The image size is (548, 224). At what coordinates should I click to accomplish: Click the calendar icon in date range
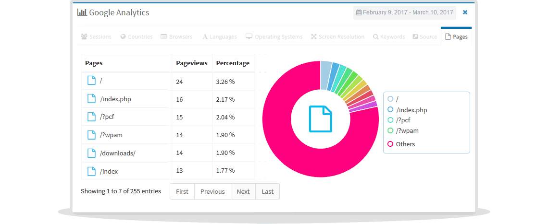(359, 12)
